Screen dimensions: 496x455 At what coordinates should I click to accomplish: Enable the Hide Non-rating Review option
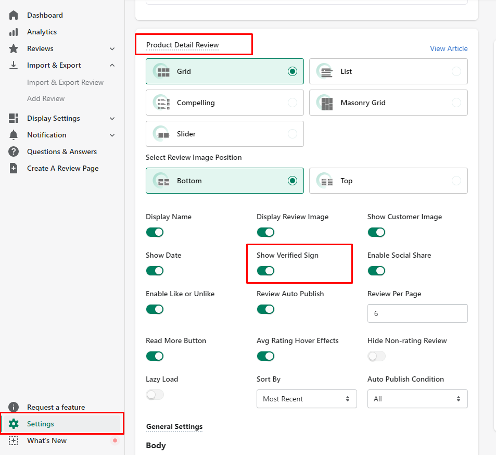[376, 356]
